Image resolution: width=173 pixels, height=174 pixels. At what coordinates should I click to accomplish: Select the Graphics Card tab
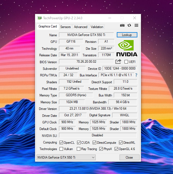(x=48, y=26)
